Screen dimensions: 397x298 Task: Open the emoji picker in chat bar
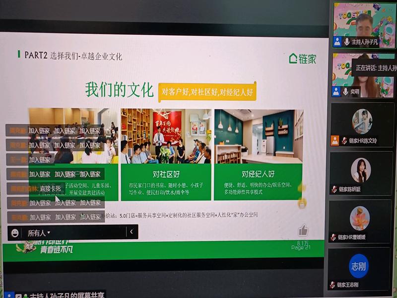tap(15, 232)
